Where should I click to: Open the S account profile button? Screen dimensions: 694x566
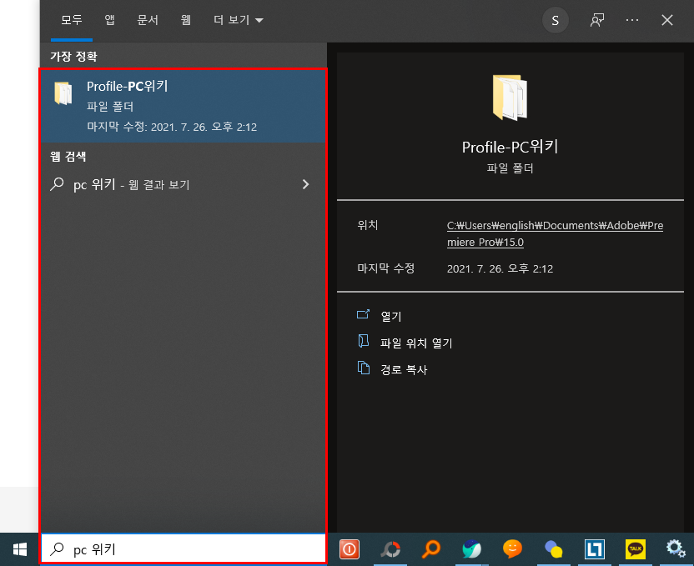tap(555, 20)
